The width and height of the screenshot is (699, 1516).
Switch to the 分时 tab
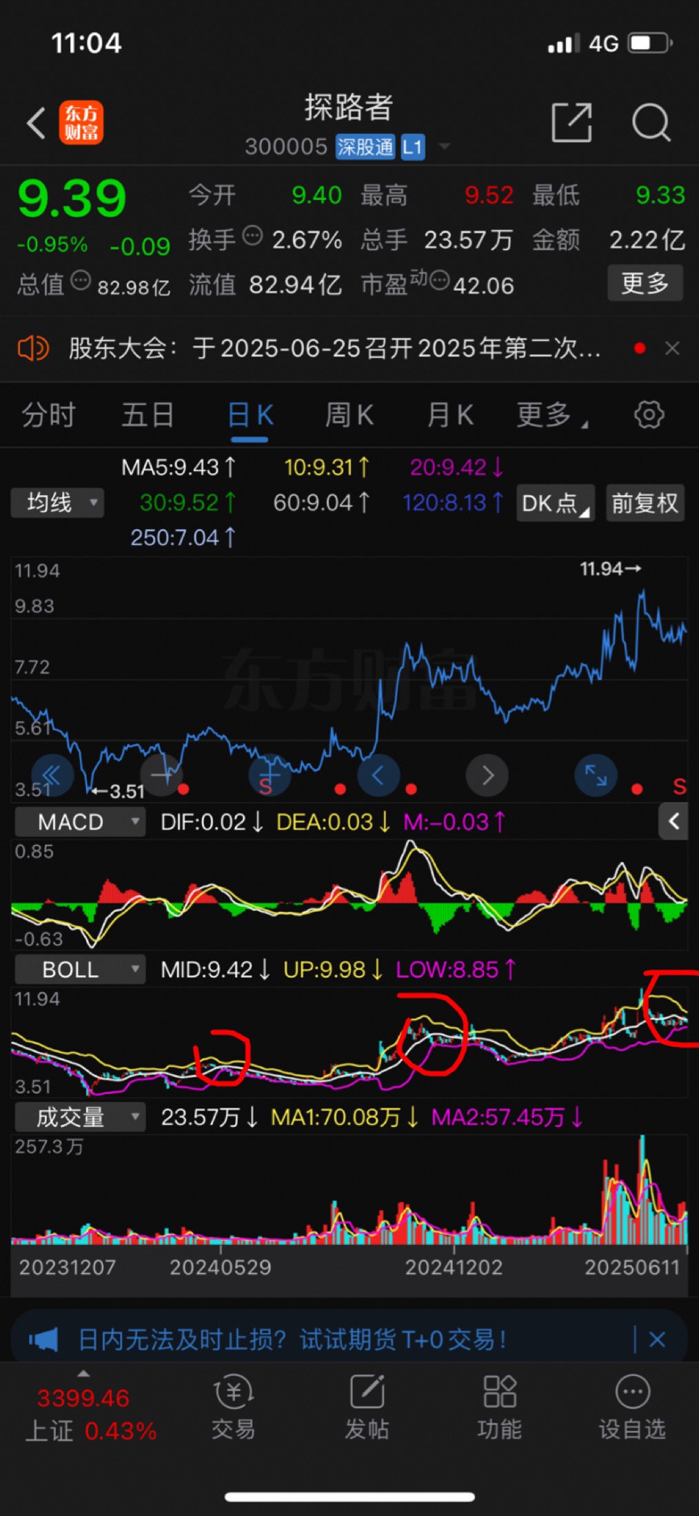pos(48,415)
